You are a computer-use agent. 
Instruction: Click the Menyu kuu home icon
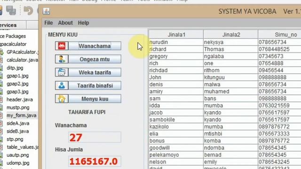(62, 99)
